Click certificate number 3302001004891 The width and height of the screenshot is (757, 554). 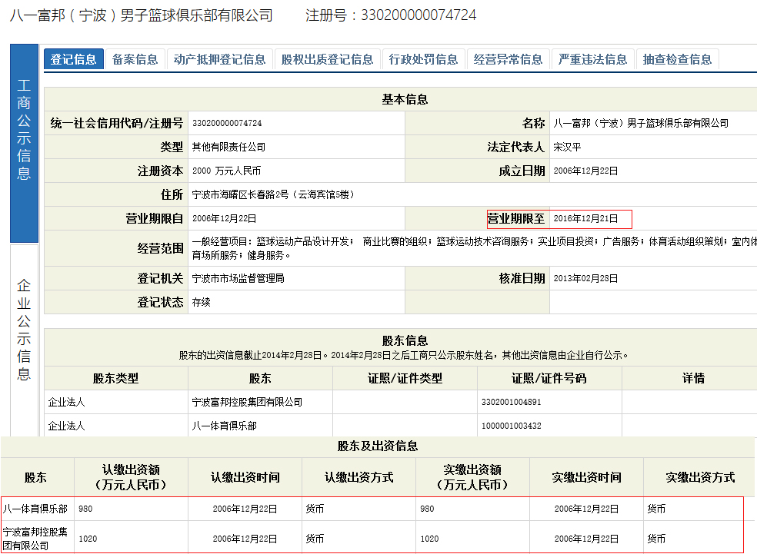click(512, 402)
